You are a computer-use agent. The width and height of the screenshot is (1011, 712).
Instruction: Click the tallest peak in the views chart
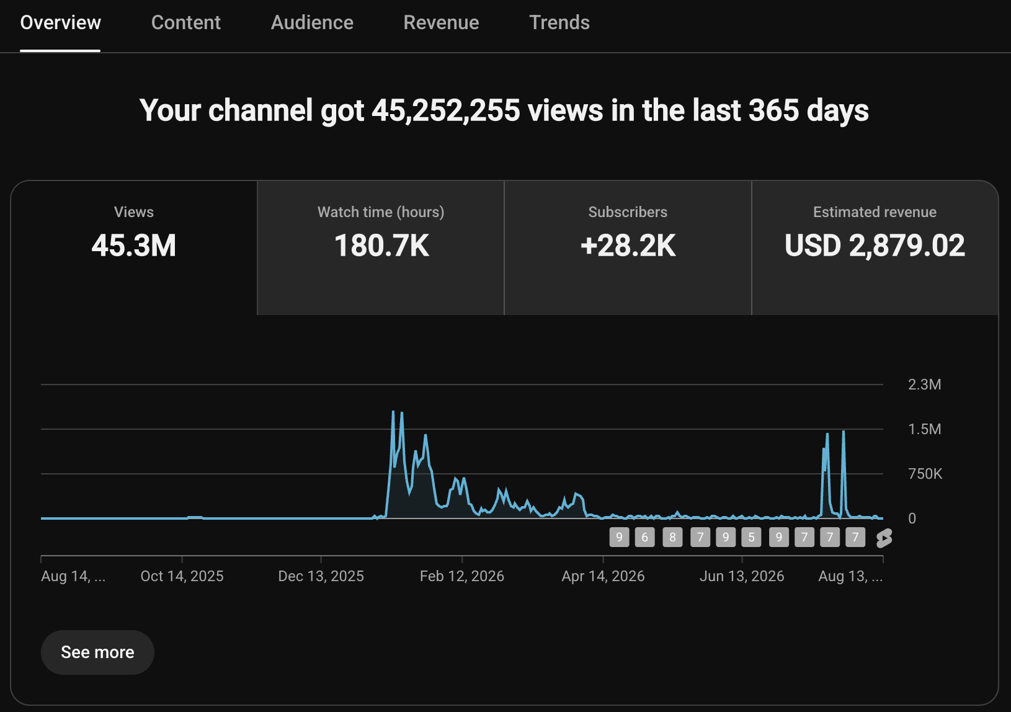393,412
